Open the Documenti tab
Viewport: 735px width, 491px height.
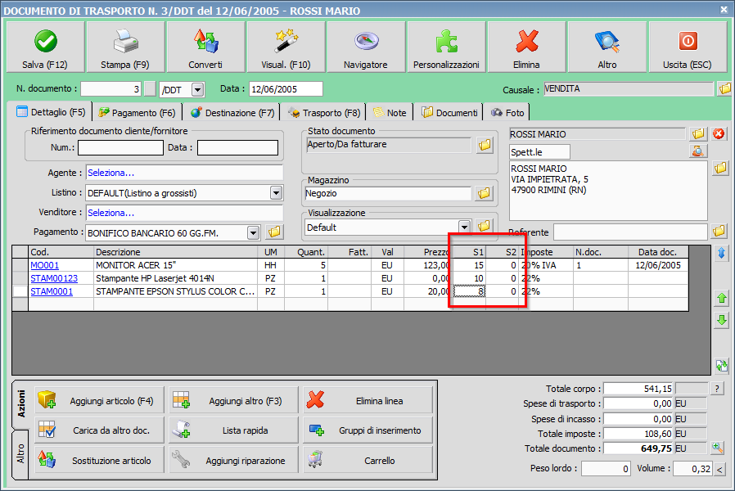coord(449,113)
